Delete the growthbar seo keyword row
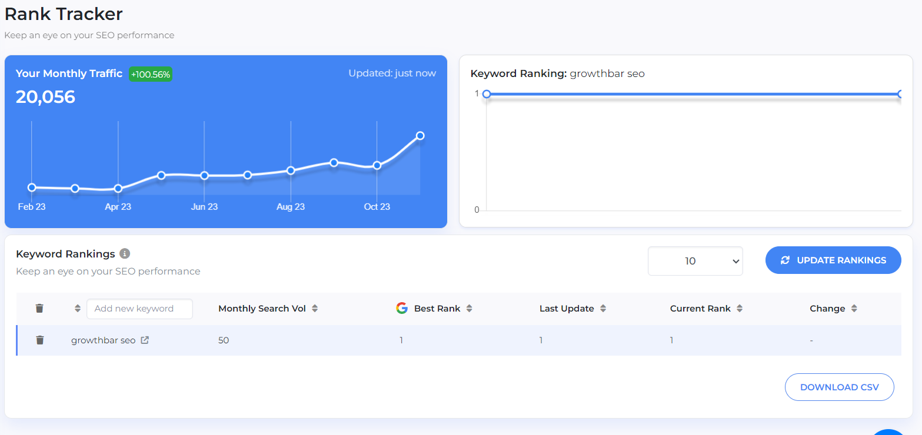Image resolution: width=922 pixels, height=435 pixels. pyautogui.click(x=39, y=340)
